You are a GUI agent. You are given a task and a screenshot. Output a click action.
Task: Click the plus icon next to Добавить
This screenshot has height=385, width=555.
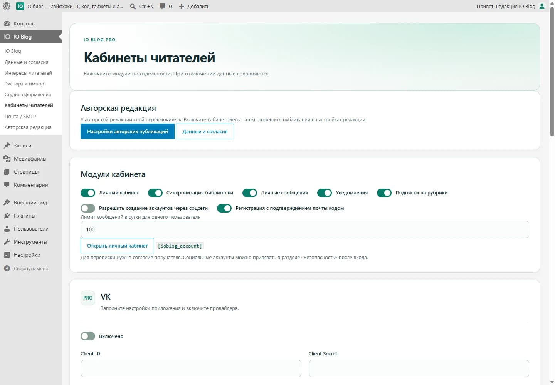coord(182,7)
